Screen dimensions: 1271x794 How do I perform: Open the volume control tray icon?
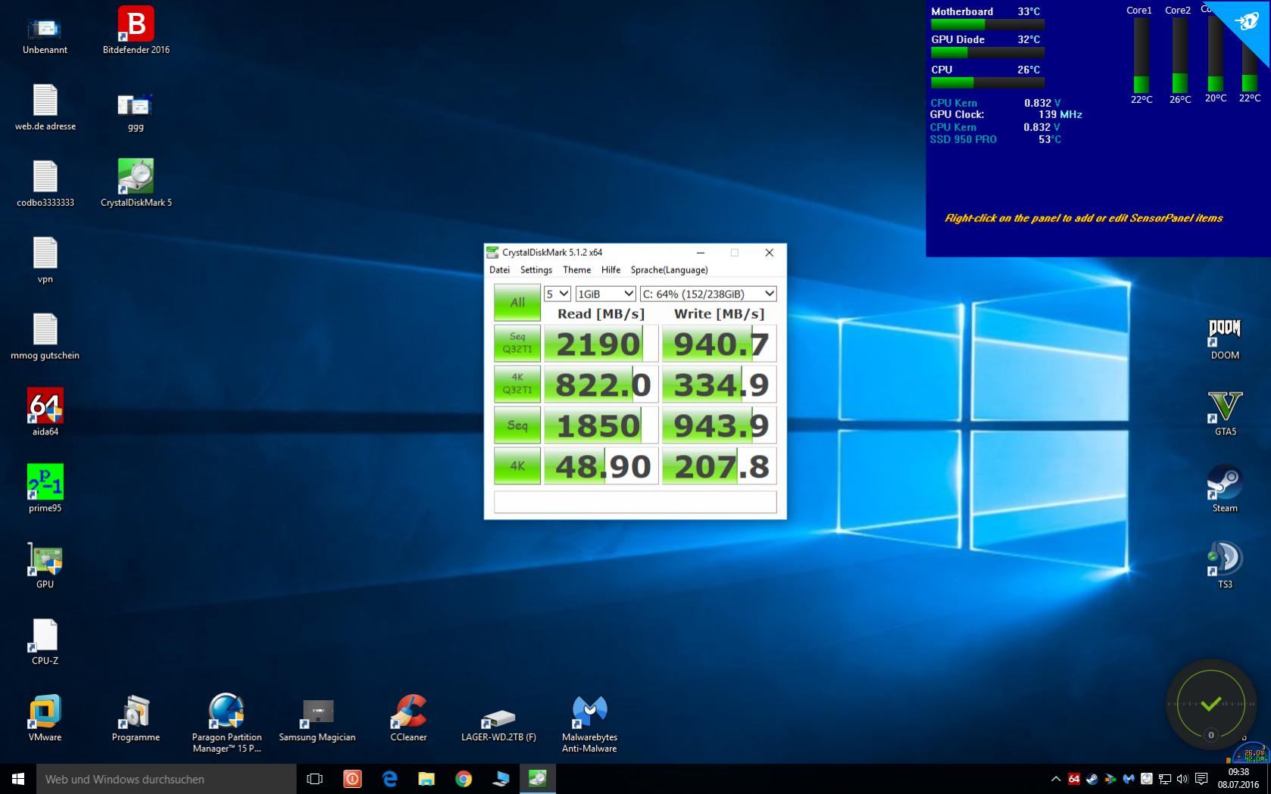1182,779
